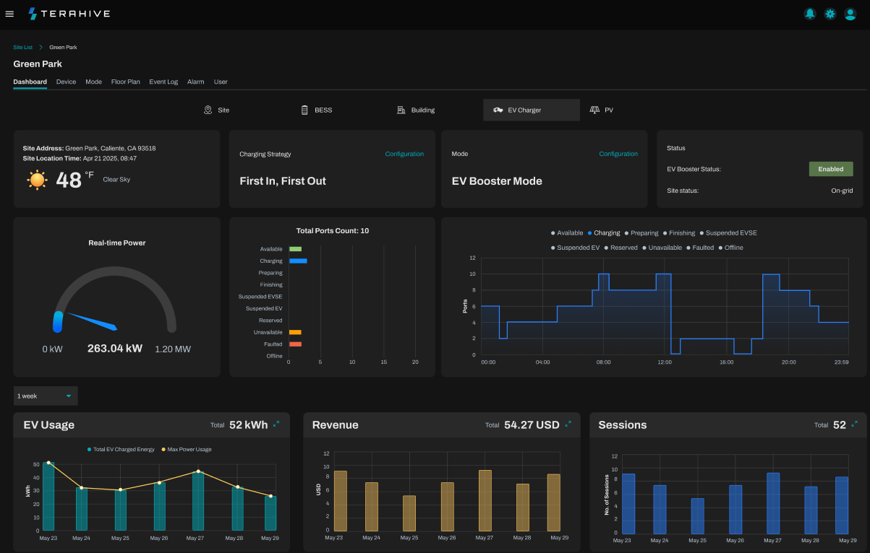Open the User tab
Image resolution: width=870 pixels, height=553 pixels.
coord(221,82)
